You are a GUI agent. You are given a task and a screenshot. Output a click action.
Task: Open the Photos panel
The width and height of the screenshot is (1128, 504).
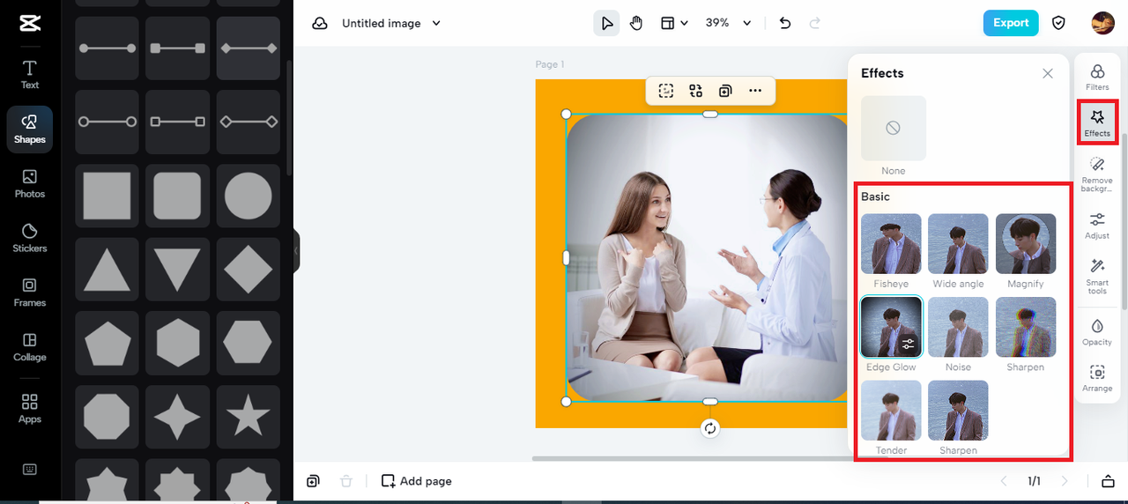30,183
